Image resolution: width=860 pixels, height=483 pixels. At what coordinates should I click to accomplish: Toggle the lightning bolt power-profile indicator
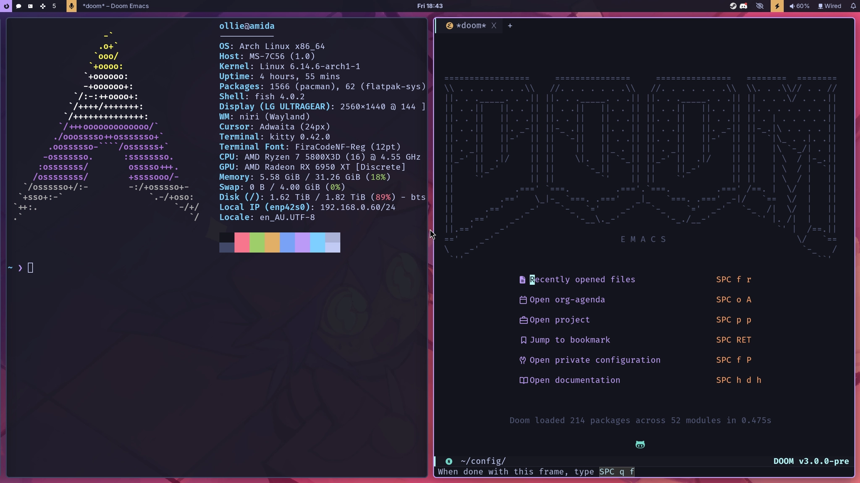point(777,6)
